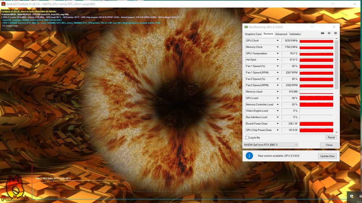Open GPU Load sensor dropdown
Image resolution: width=362 pixels, height=203 pixels.
[x=278, y=98]
